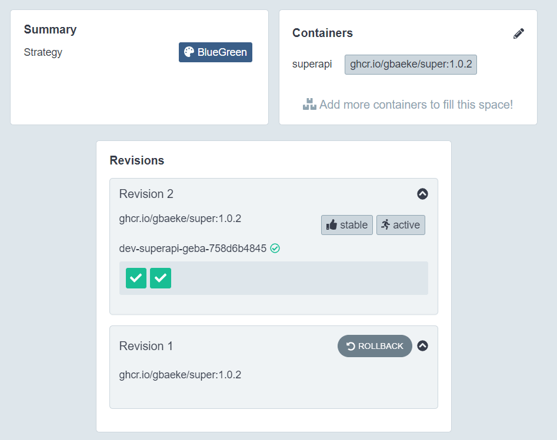Open the dev-superapi-geba-758d6b4845 replica set name
This screenshot has width=557, height=440.
192,248
